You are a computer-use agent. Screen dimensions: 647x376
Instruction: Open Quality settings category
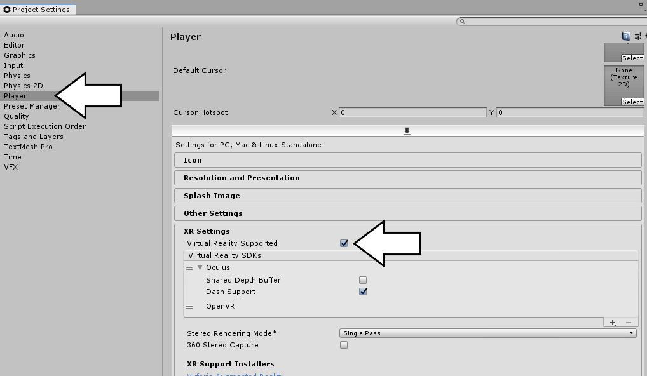(17, 116)
